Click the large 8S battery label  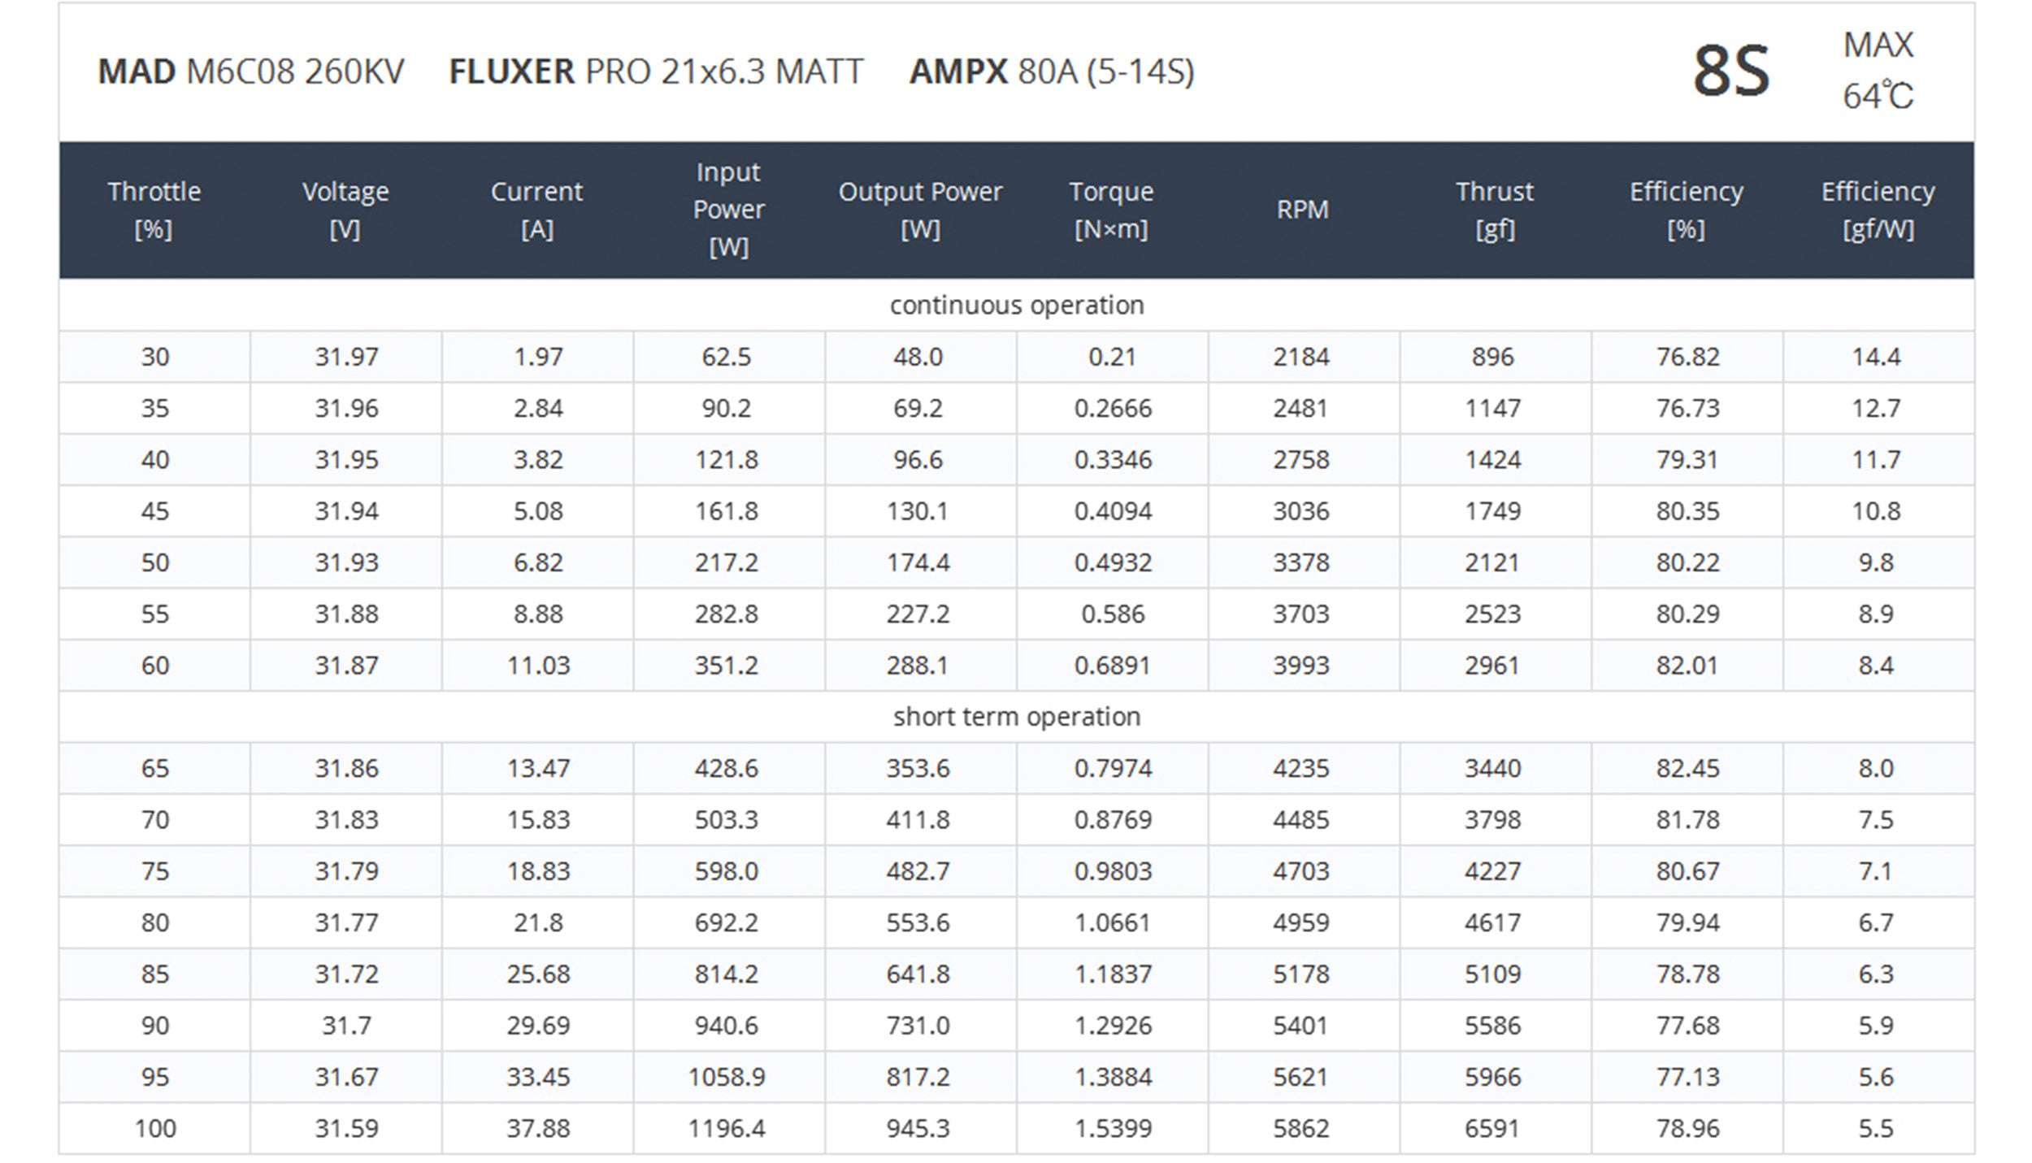[x=1730, y=72]
